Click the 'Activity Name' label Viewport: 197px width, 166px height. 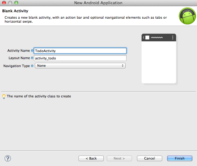[18, 51]
